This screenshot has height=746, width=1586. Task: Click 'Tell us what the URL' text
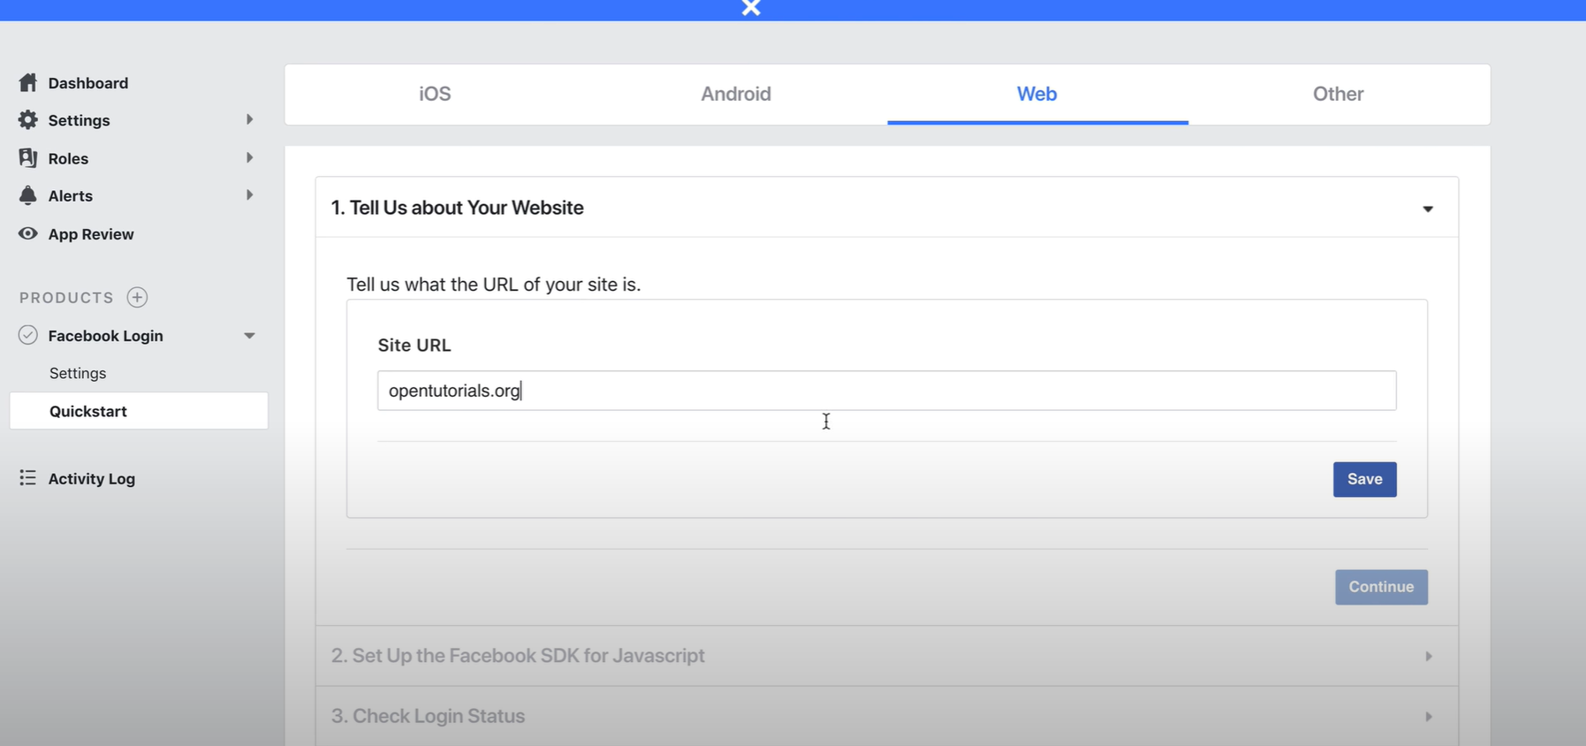pyautogui.click(x=493, y=285)
